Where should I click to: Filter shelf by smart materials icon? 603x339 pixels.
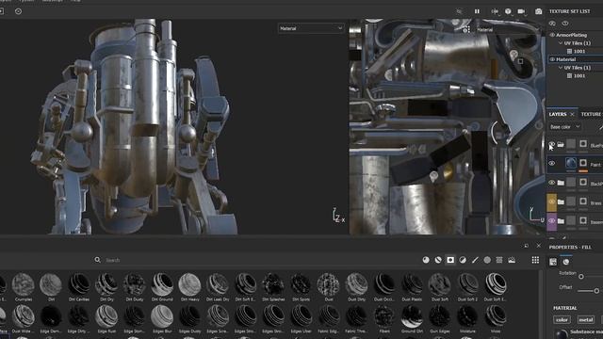pos(438,260)
